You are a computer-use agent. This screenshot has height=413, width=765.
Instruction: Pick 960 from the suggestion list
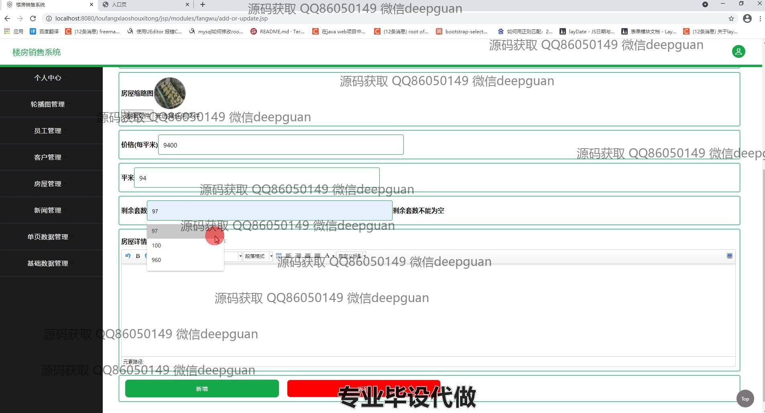point(185,260)
